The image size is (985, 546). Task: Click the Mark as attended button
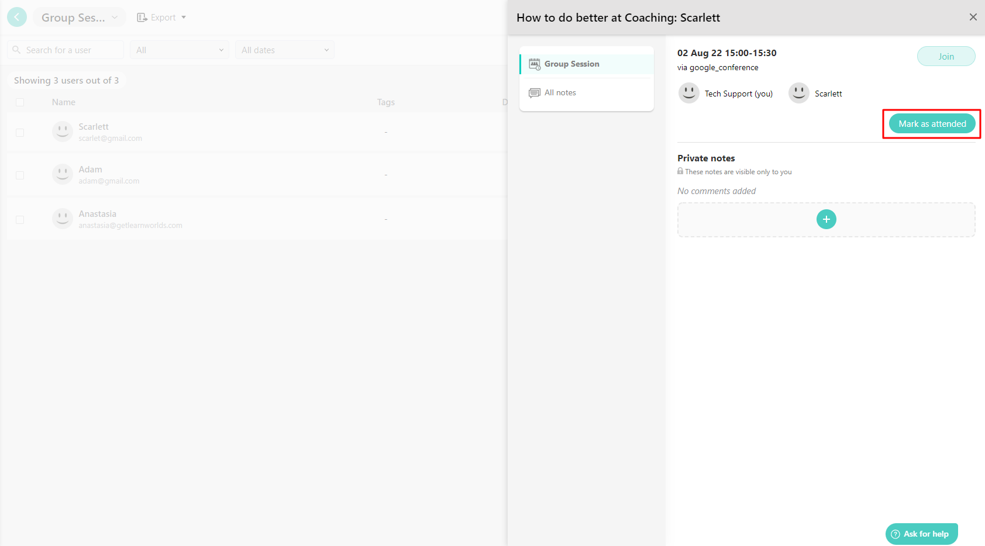click(x=931, y=123)
